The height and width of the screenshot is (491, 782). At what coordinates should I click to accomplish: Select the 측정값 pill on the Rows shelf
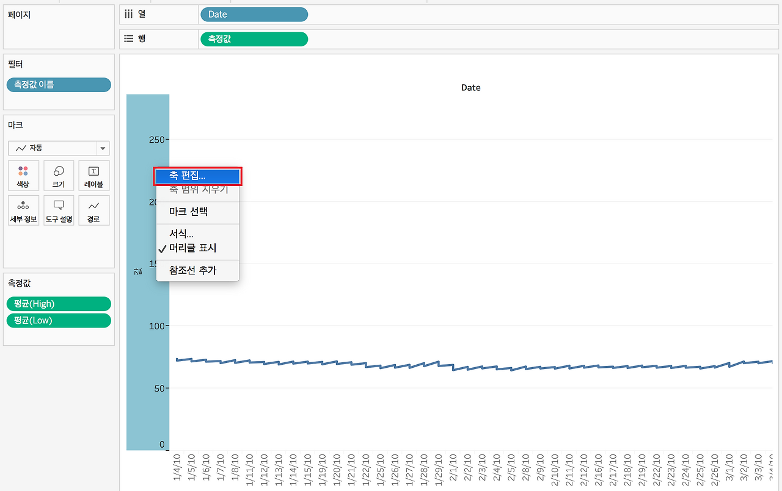[254, 39]
